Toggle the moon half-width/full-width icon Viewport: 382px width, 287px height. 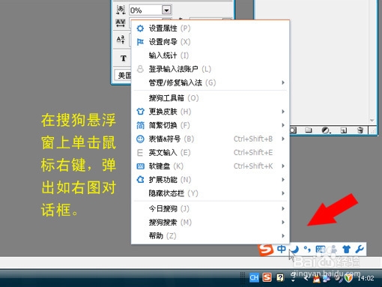tap(296, 249)
